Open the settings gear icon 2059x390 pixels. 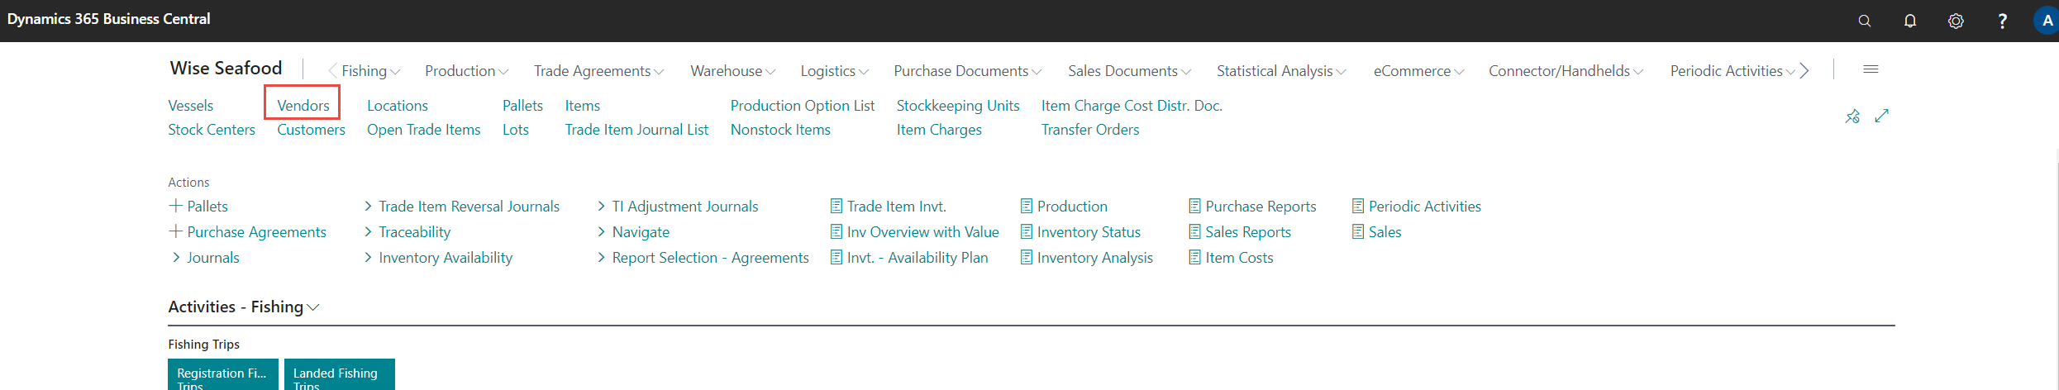tap(1956, 21)
